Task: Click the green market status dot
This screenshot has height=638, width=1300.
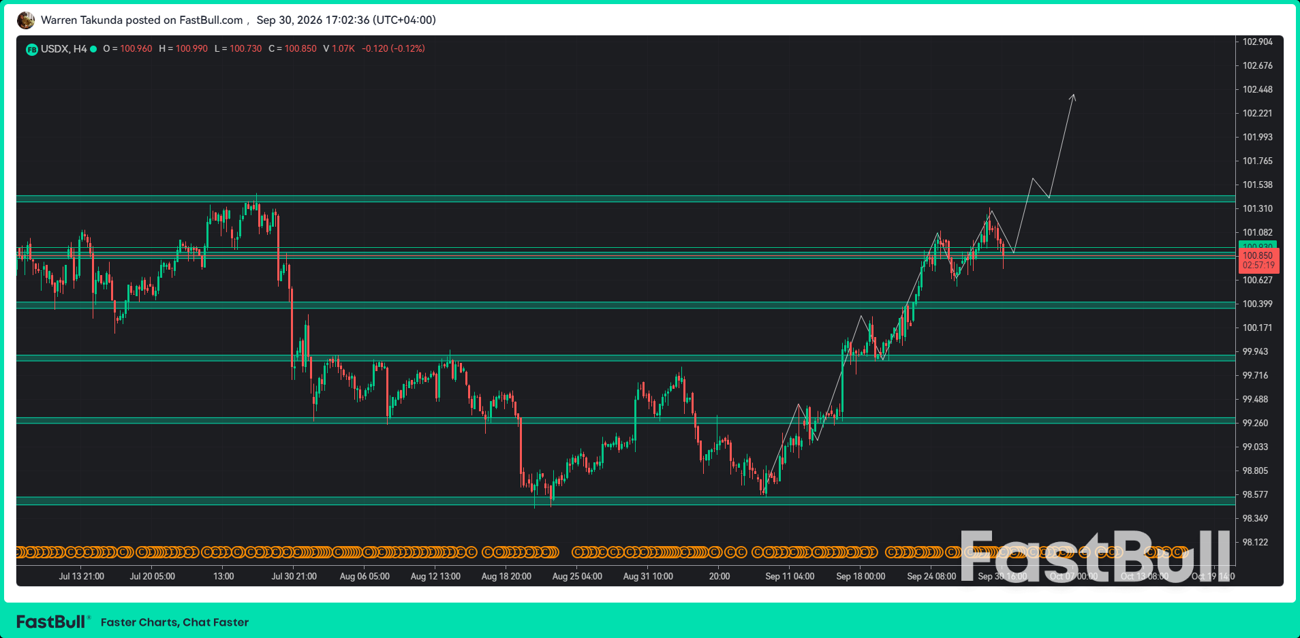Action: pyautogui.click(x=93, y=49)
